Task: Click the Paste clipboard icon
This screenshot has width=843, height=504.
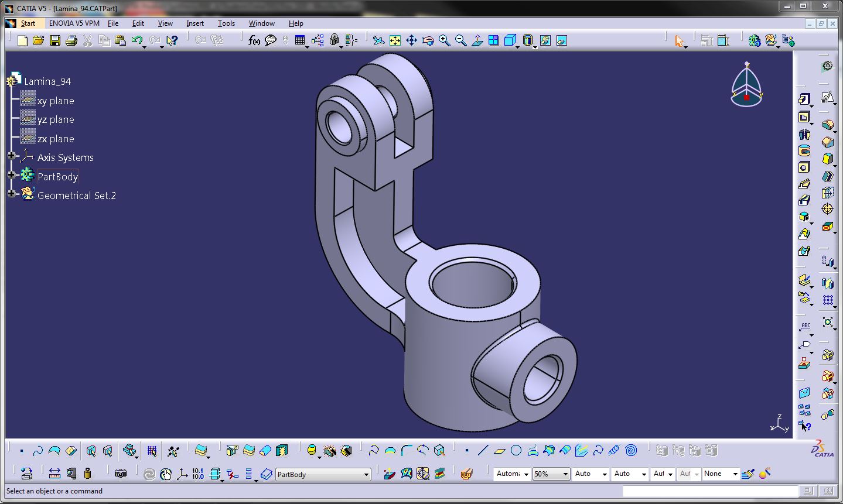Action: coord(121,40)
